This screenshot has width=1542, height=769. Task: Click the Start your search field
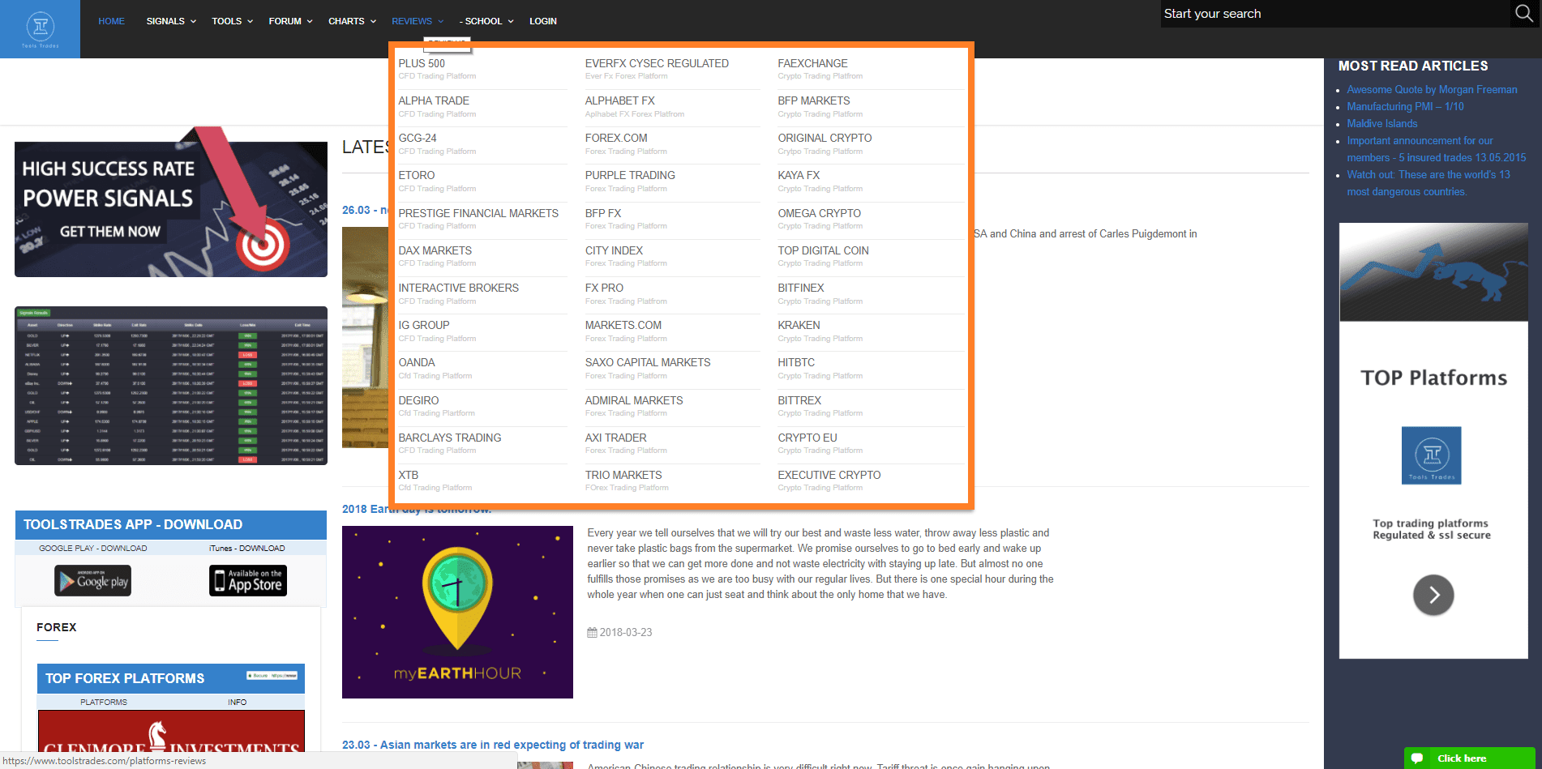(x=1336, y=14)
